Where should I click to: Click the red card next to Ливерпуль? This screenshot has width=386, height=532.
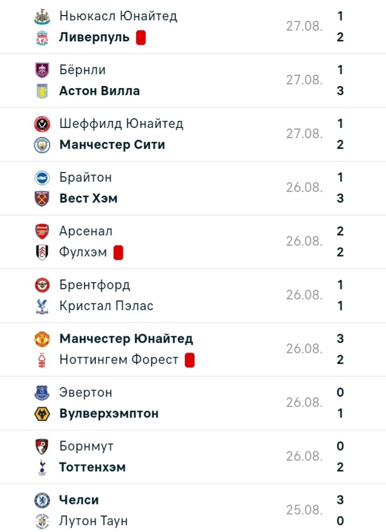(x=141, y=38)
